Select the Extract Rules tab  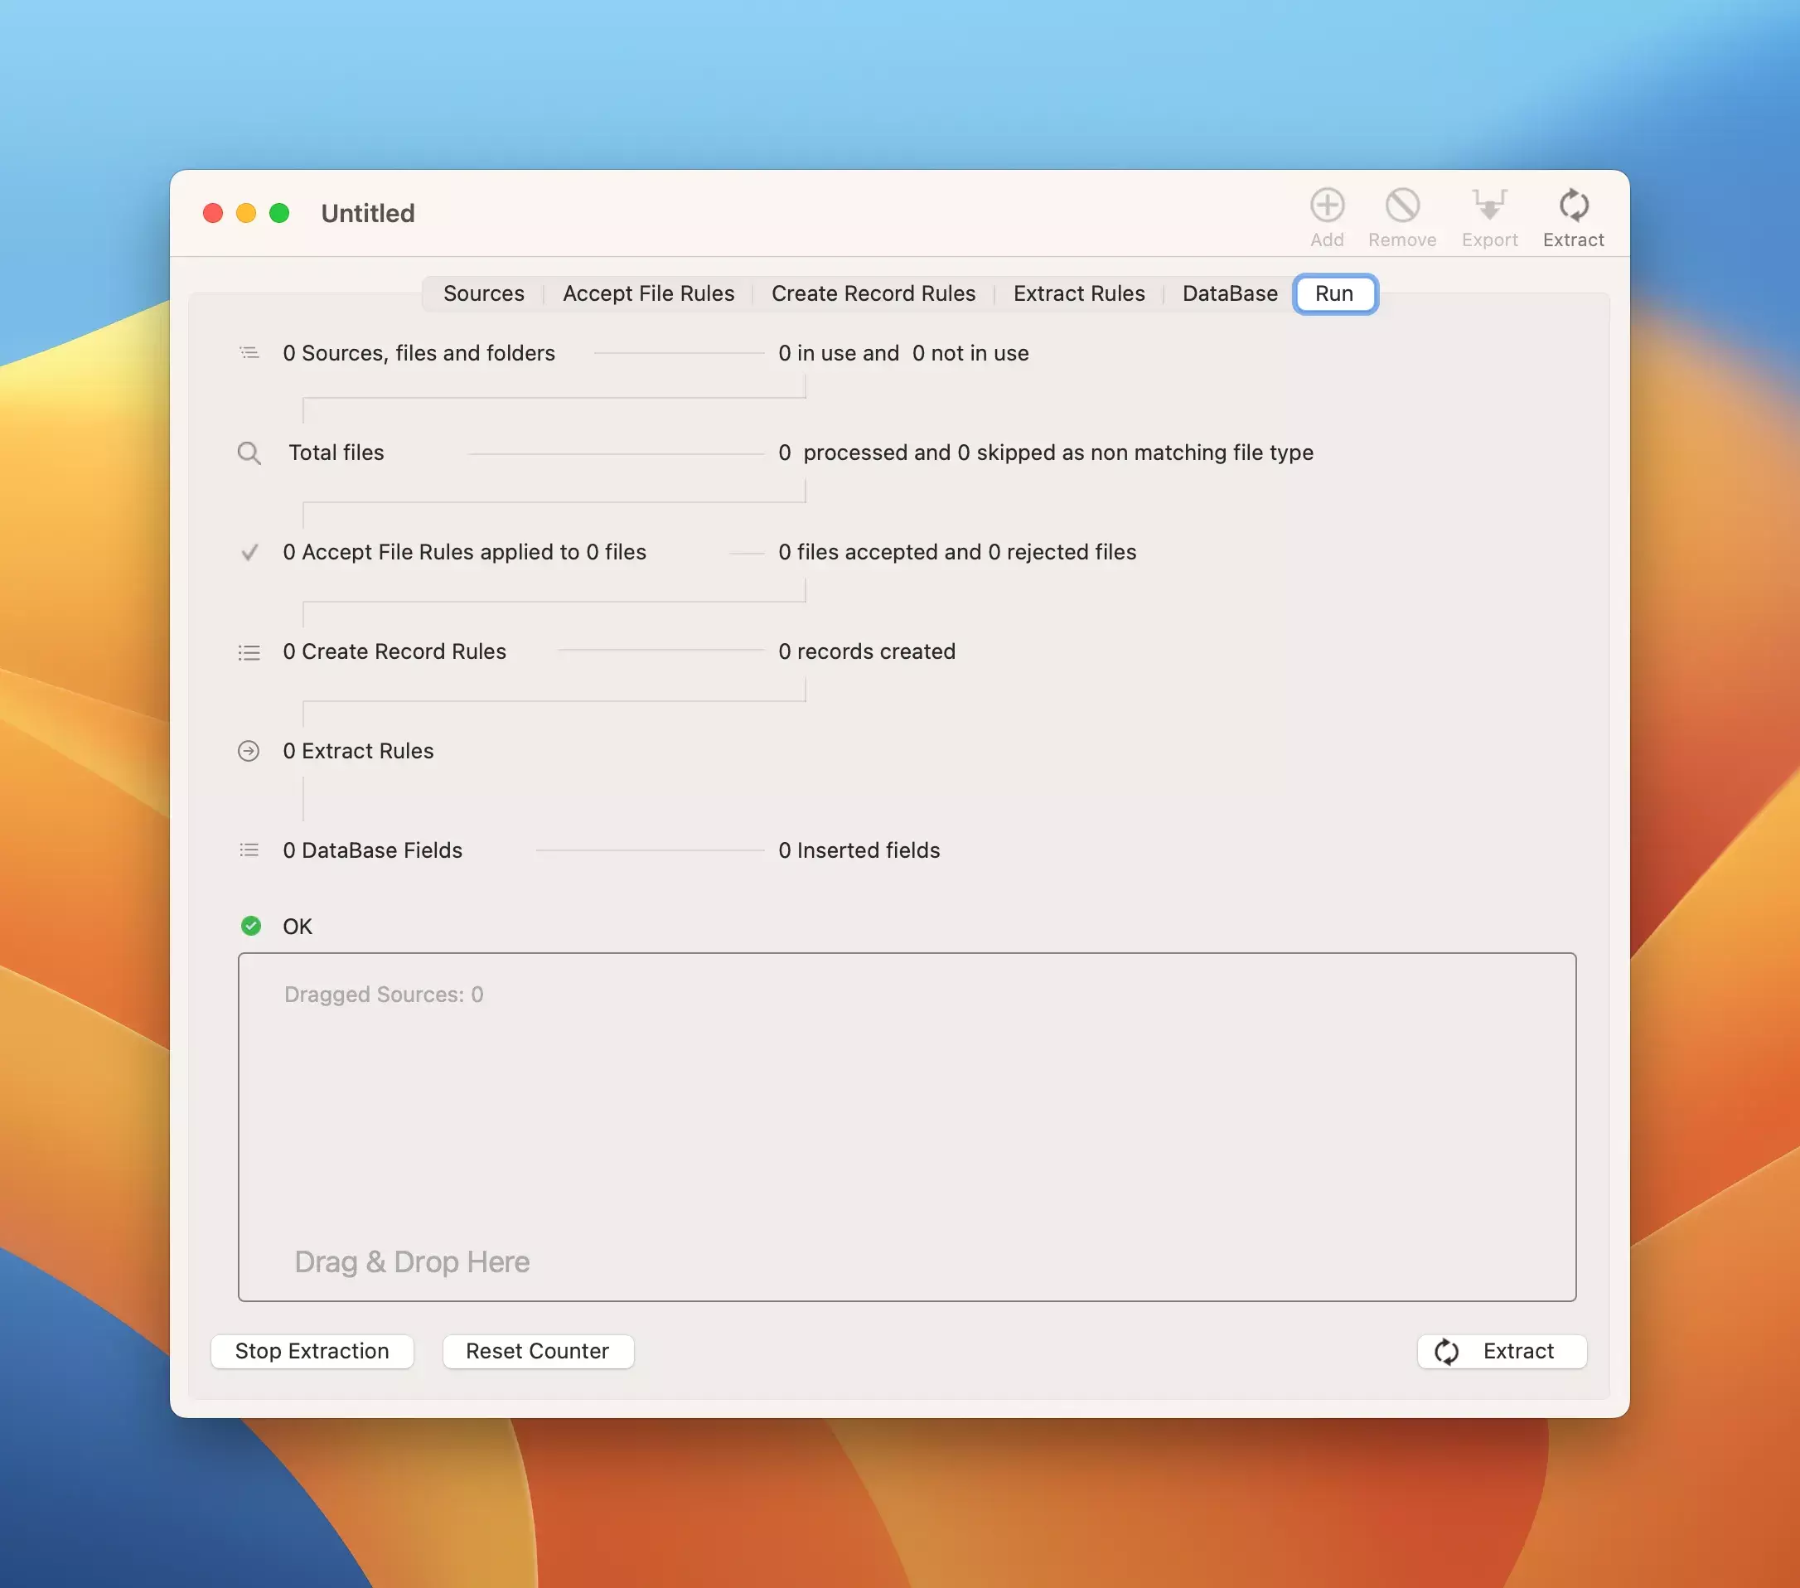pyautogui.click(x=1079, y=293)
